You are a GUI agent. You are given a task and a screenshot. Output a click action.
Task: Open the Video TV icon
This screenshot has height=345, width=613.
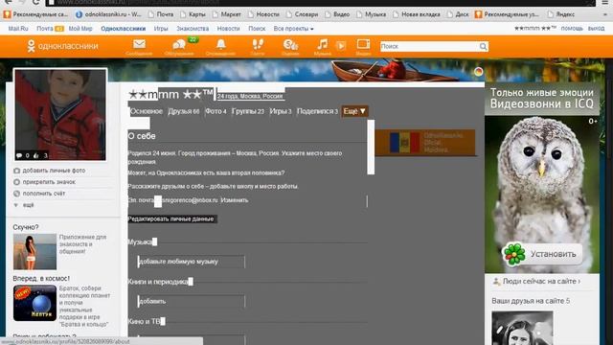(x=363, y=44)
